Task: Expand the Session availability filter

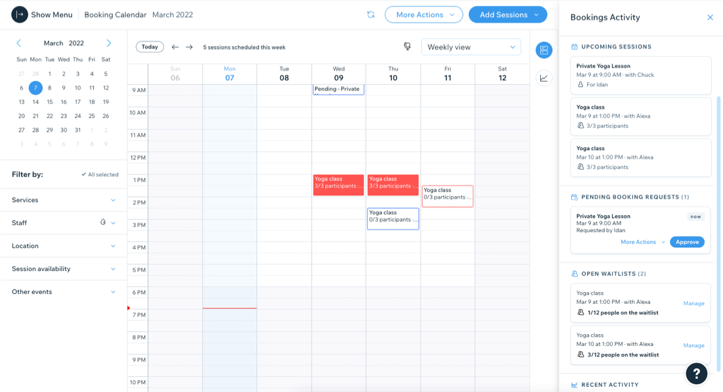Action: pyautogui.click(x=64, y=269)
